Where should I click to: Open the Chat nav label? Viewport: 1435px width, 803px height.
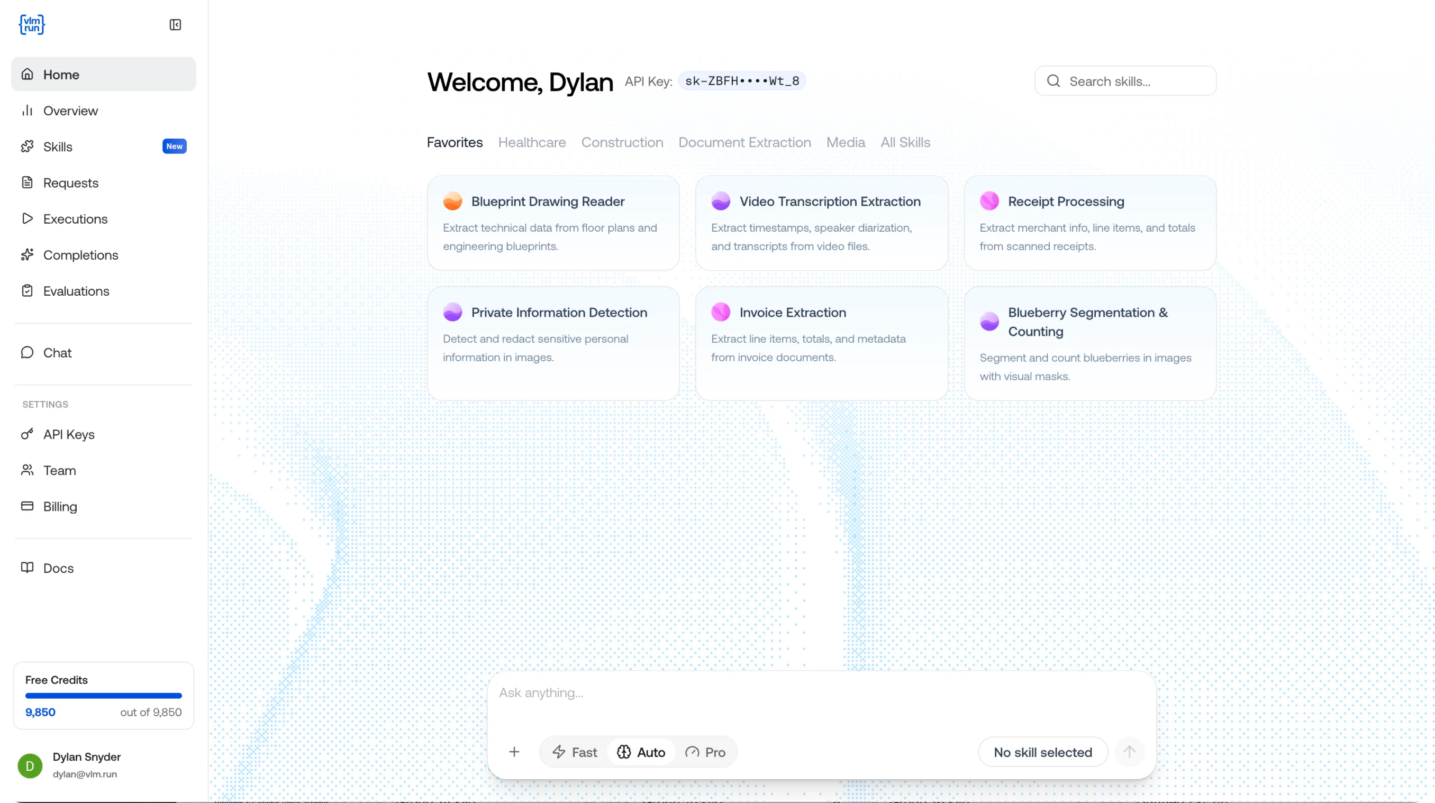pos(57,352)
